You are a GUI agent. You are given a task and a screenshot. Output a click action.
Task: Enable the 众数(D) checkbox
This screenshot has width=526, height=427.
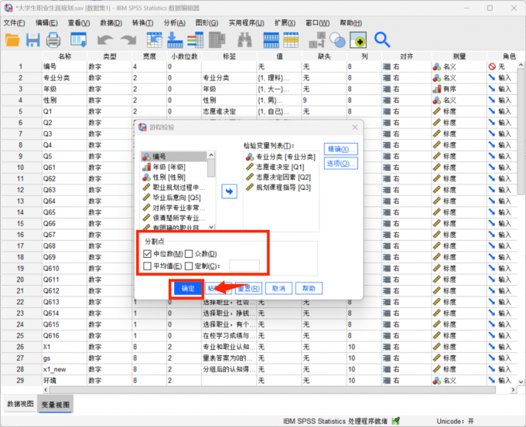click(x=189, y=254)
